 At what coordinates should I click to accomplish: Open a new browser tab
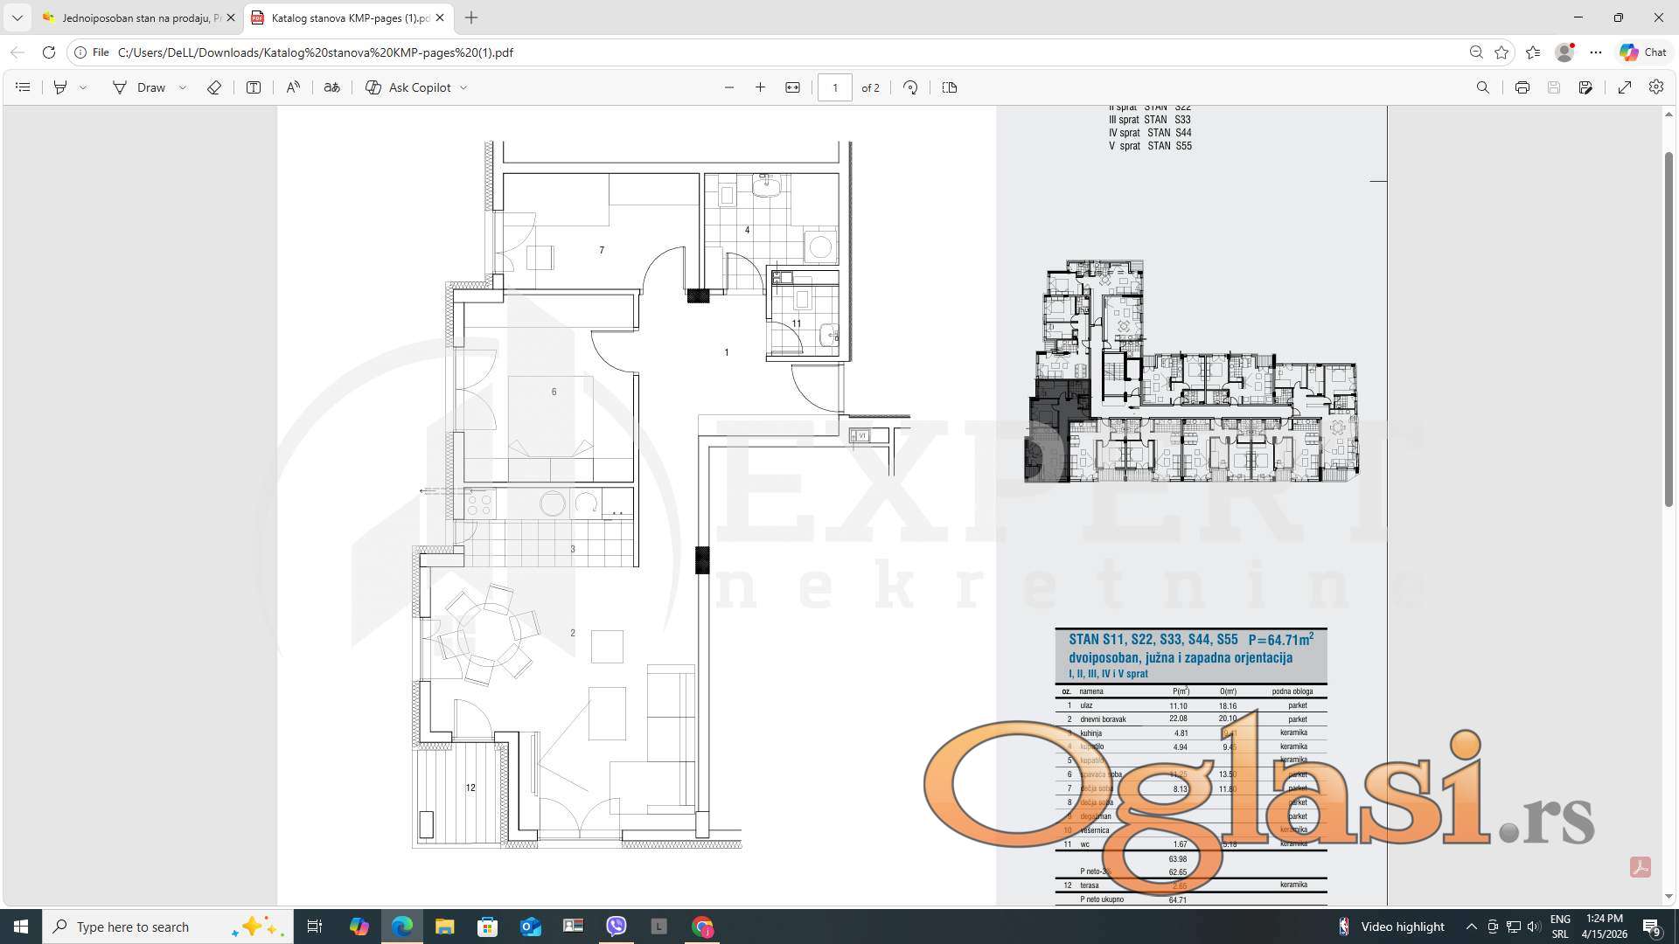(x=471, y=17)
